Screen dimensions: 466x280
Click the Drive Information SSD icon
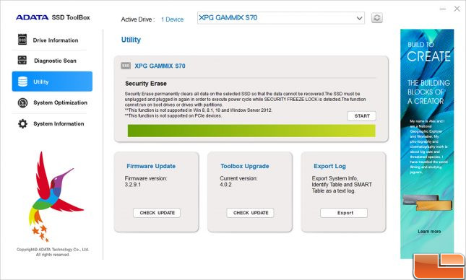click(22, 40)
